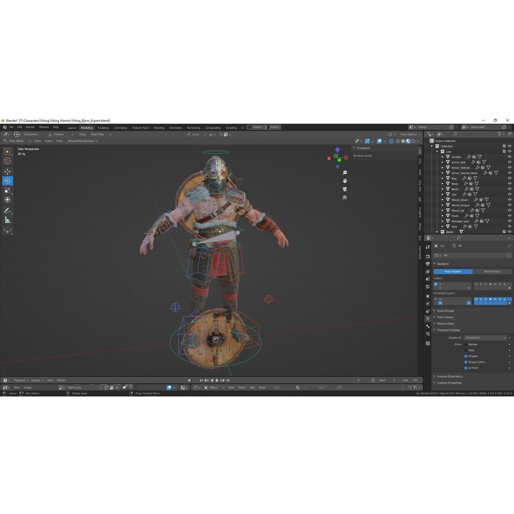Open the Texture properties checker icon

click(x=427, y=343)
